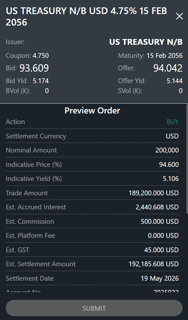
Task: Click the Est. GST 45.000 USD
Action: coord(161,250)
